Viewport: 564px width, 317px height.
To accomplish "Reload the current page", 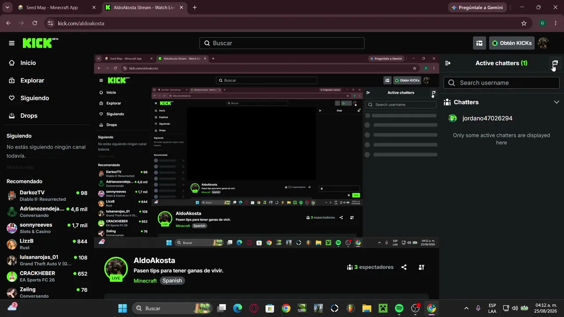I will (35, 23).
